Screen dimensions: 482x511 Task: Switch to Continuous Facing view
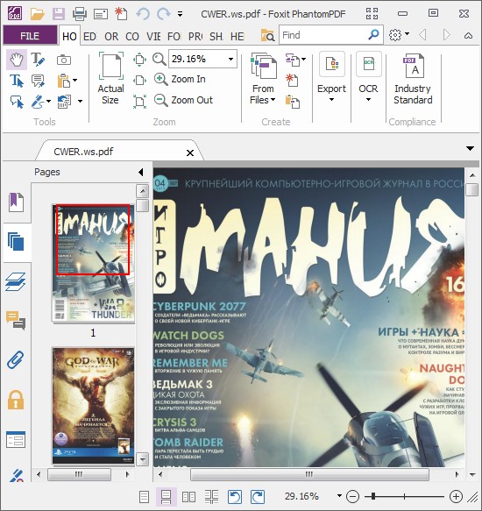point(211,497)
